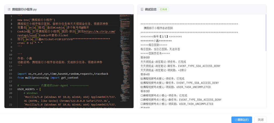Click the 关闭 button

(x=260, y=120)
